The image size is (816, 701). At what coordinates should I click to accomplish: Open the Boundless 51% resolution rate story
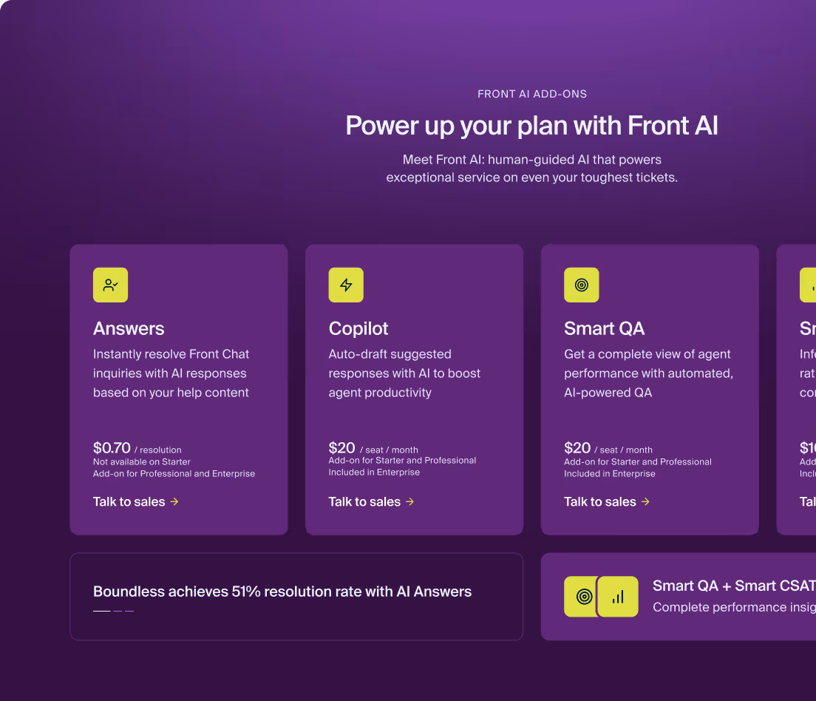tap(282, 592)
